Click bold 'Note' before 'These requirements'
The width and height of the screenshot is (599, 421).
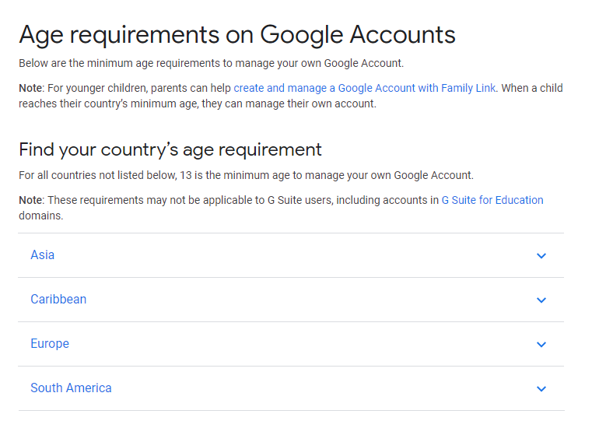tap(30, 200)
